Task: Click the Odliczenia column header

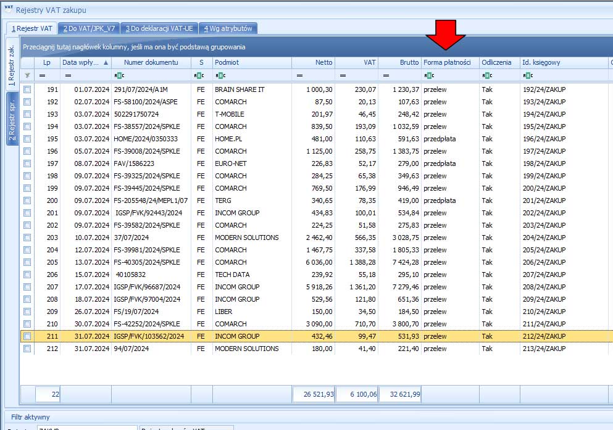Action: pyautogui.click(x=499, y=62)
